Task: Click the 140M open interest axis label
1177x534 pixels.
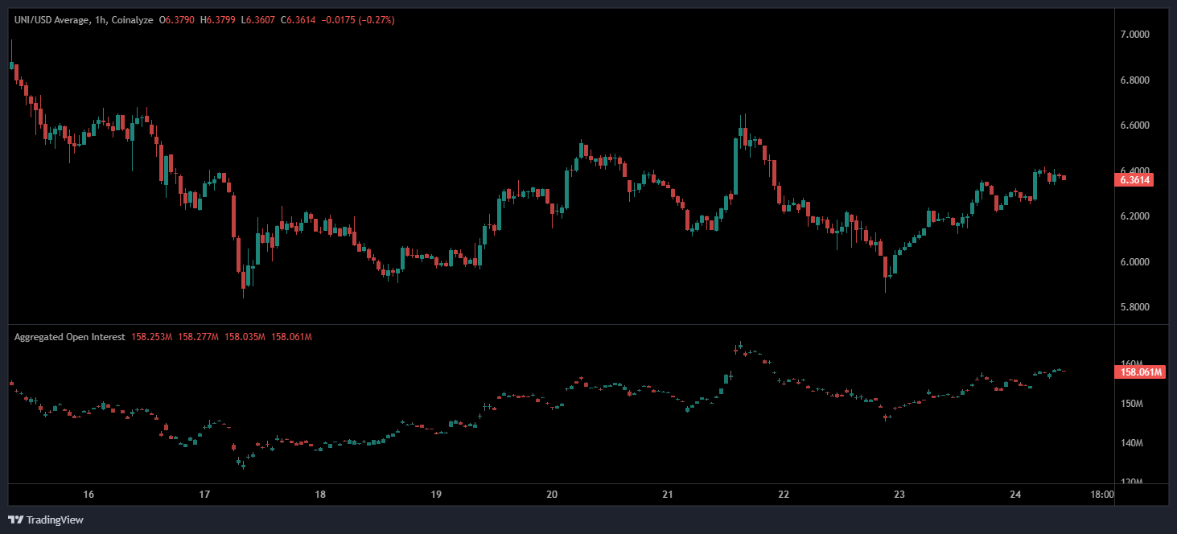Action: (1132, 443)
